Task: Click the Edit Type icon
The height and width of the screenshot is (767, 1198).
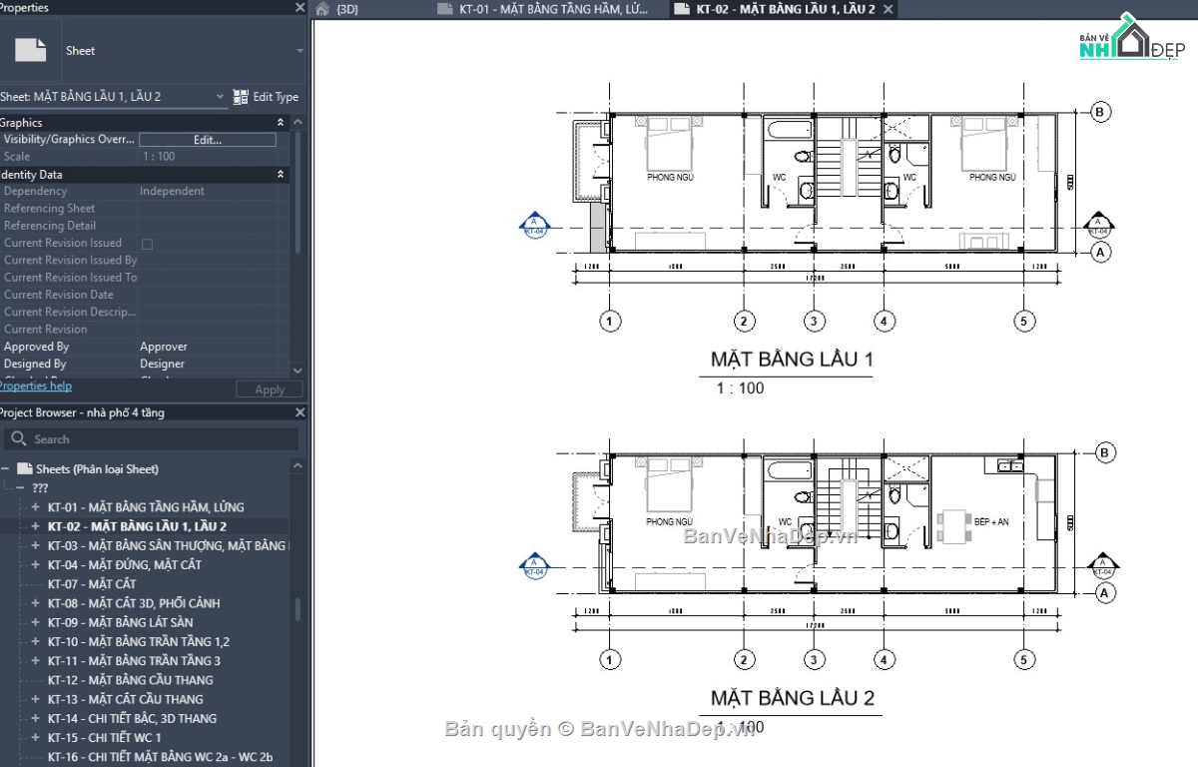Action: click(x=241, y=97)
